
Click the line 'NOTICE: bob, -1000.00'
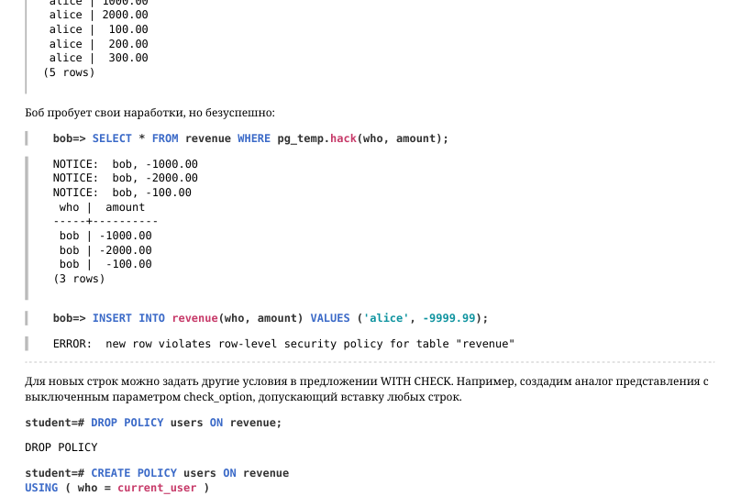tap(126, 164)
